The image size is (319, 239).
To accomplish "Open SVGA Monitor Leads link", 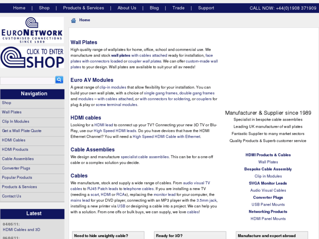I will coord(268,183).
